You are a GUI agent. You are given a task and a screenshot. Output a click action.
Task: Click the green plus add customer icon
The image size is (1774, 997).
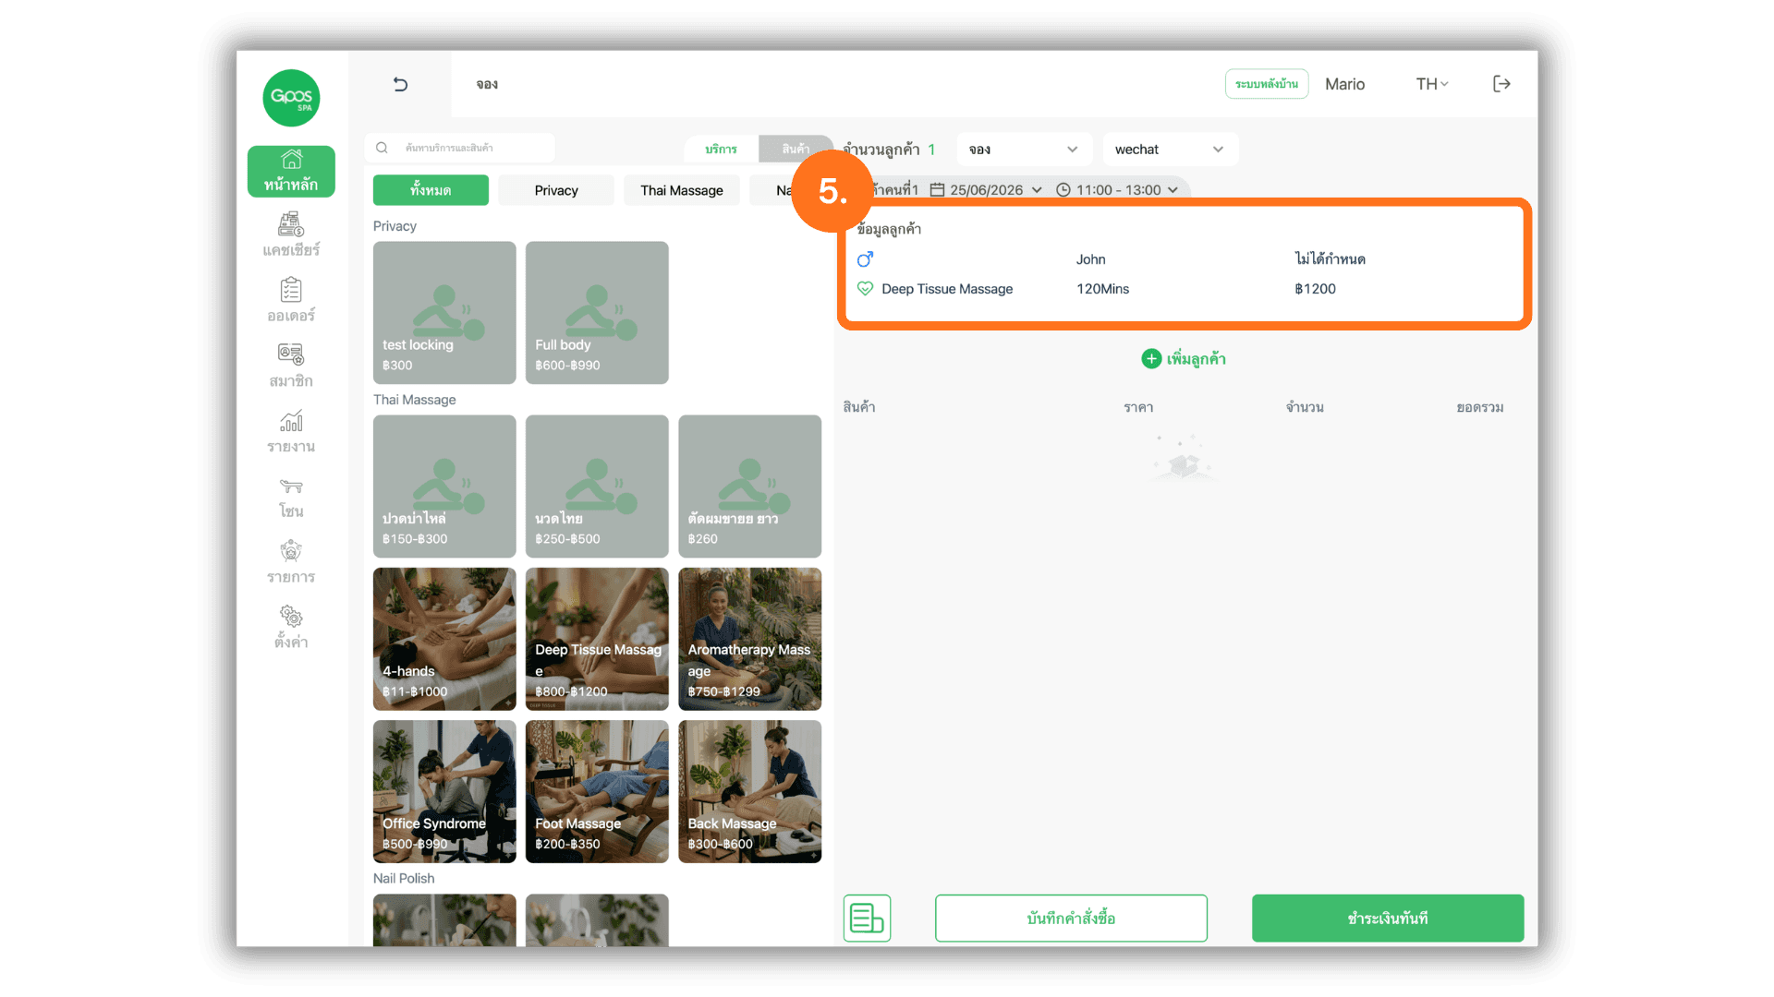pos(1151,359)
